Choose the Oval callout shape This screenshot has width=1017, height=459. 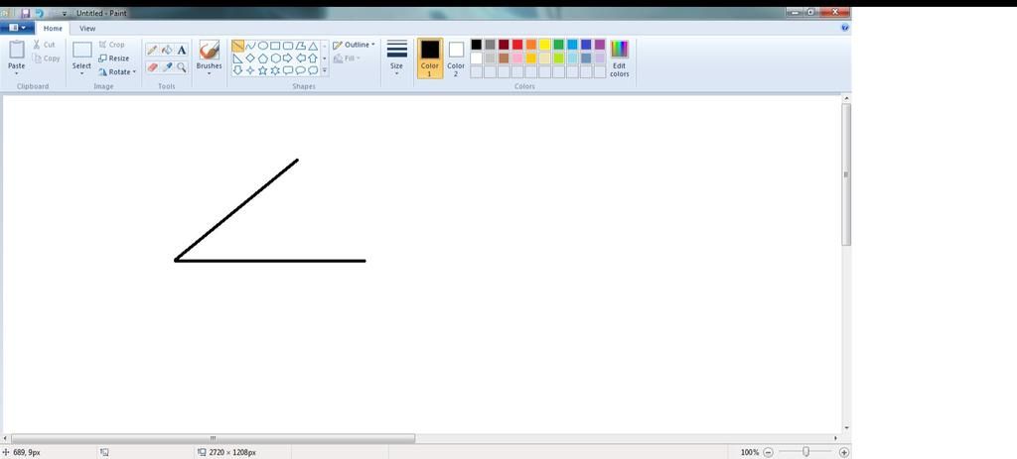pyautogui.click(x=300, y=70)
